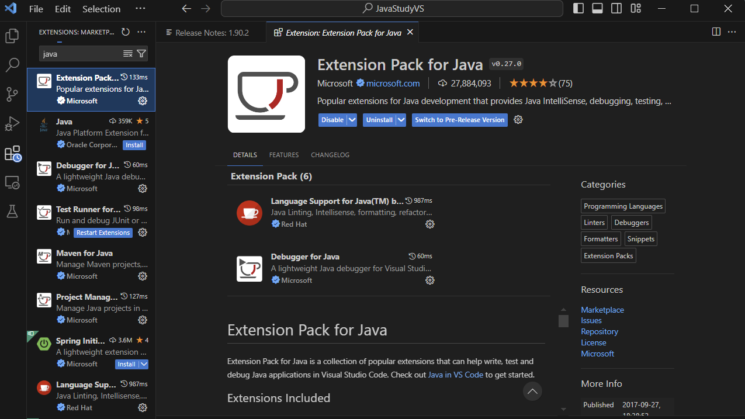Switch to the FEATURES tab

284,155
